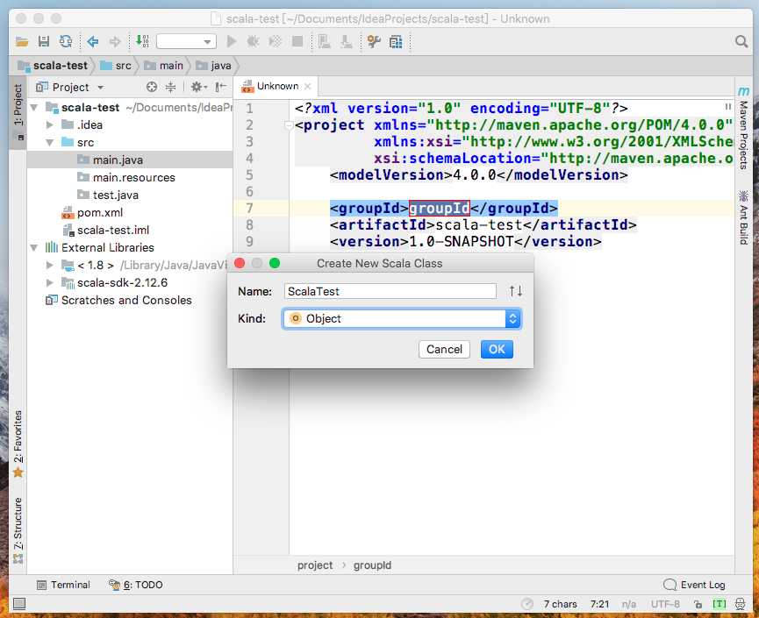Navigate back with the left arrow
Screen dimensions: 759x618
click(92, 41)
